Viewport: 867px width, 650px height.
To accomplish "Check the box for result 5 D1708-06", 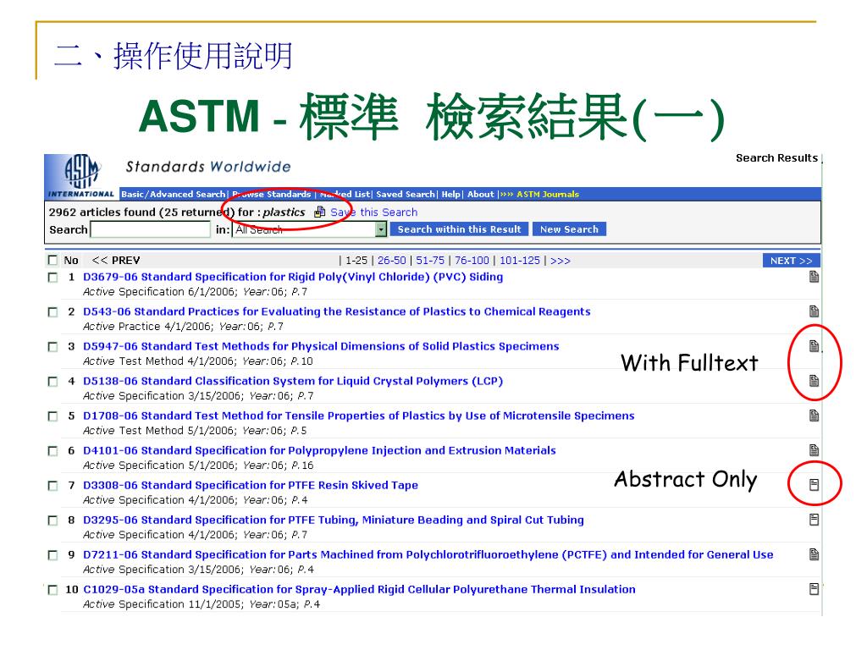I will click(x=52, y=416).
